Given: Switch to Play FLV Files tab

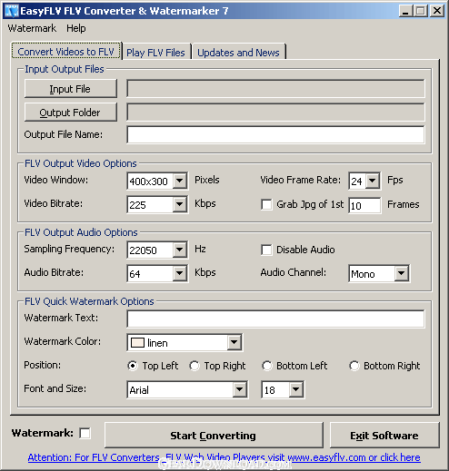Looking at the screenshot, I should point(155,53).
